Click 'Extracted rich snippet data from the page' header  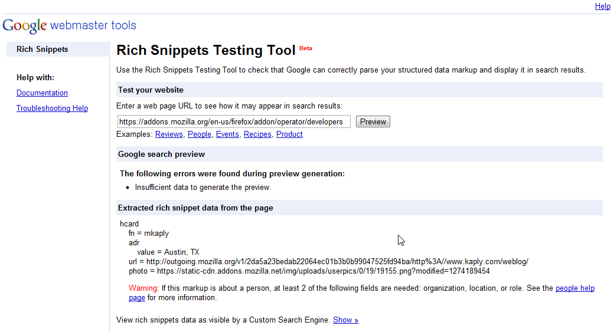(360, 208)
